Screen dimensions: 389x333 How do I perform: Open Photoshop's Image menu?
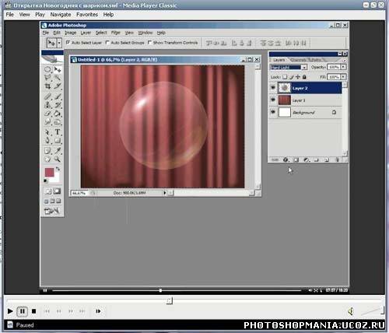[70, 33]
